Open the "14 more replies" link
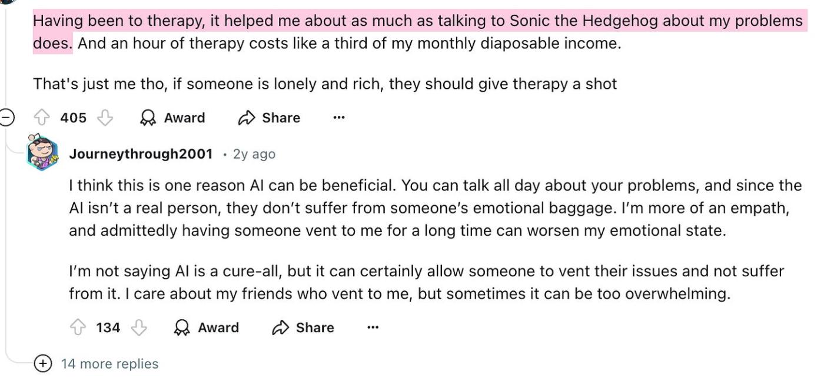824x378 pixels. click(109, 364)
